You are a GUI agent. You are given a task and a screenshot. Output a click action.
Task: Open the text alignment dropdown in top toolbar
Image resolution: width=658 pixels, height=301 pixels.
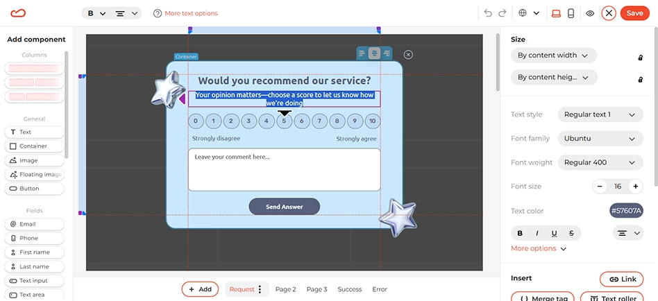tap(126, 13)
